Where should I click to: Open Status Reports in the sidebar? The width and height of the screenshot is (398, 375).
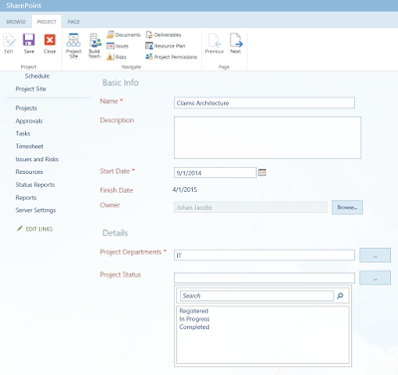tap(35, 185)
